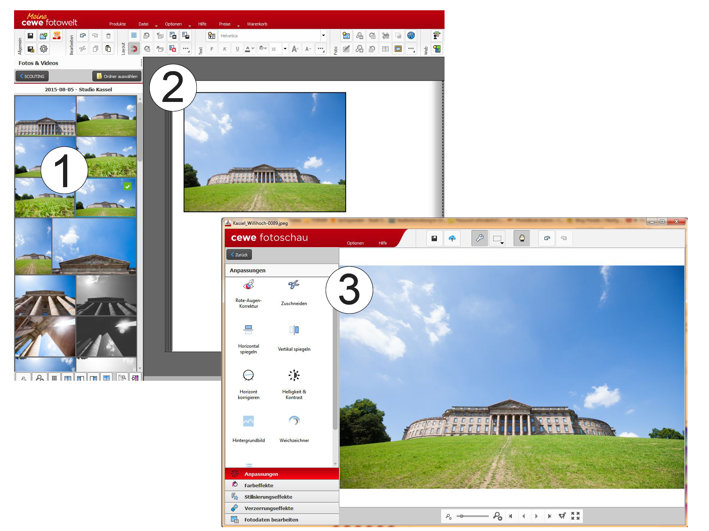
Task: Toggle the wrench editing tools in Fotoschau
Action: [480, 238]
